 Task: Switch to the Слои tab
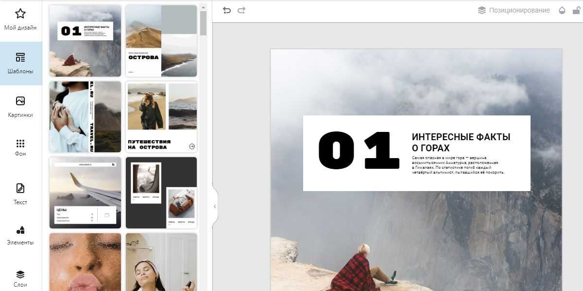point(20,278)
